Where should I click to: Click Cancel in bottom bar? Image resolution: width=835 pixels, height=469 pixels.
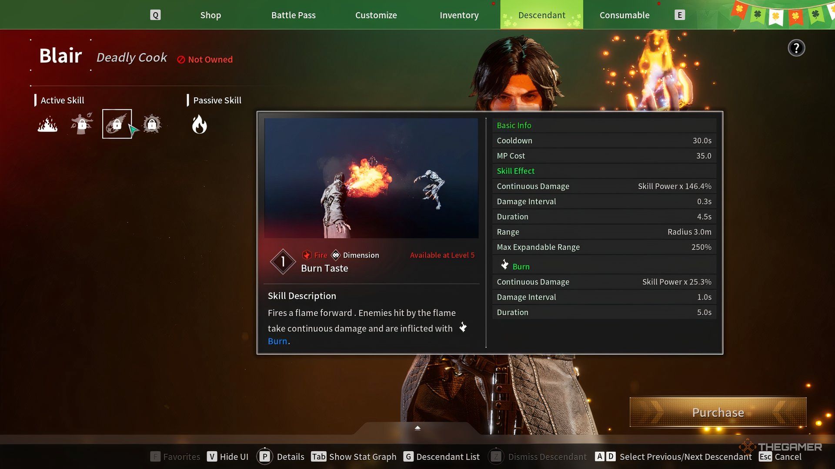pyautogui.click(x=788, y=456)
